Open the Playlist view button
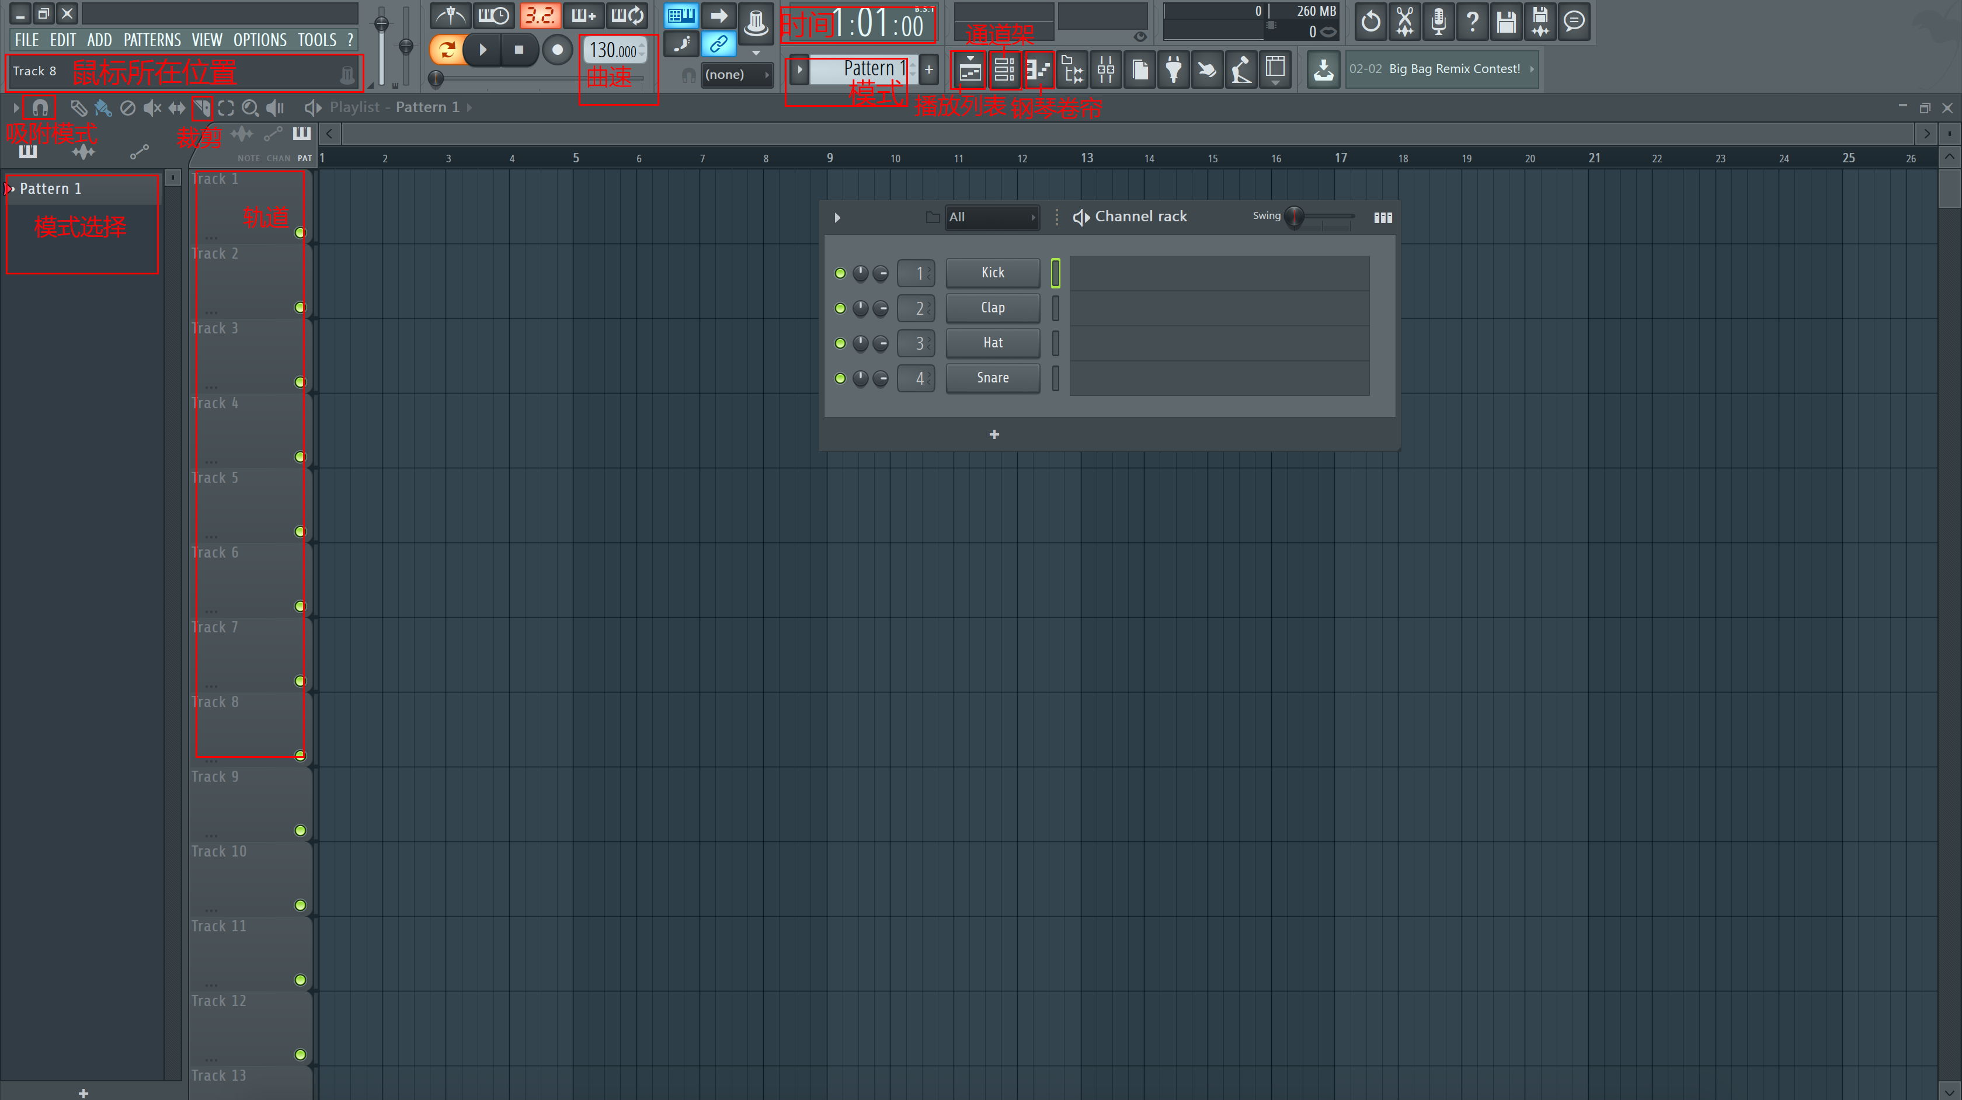The height and width of the screenshot is (1100, 1962). tap(969, 70)
